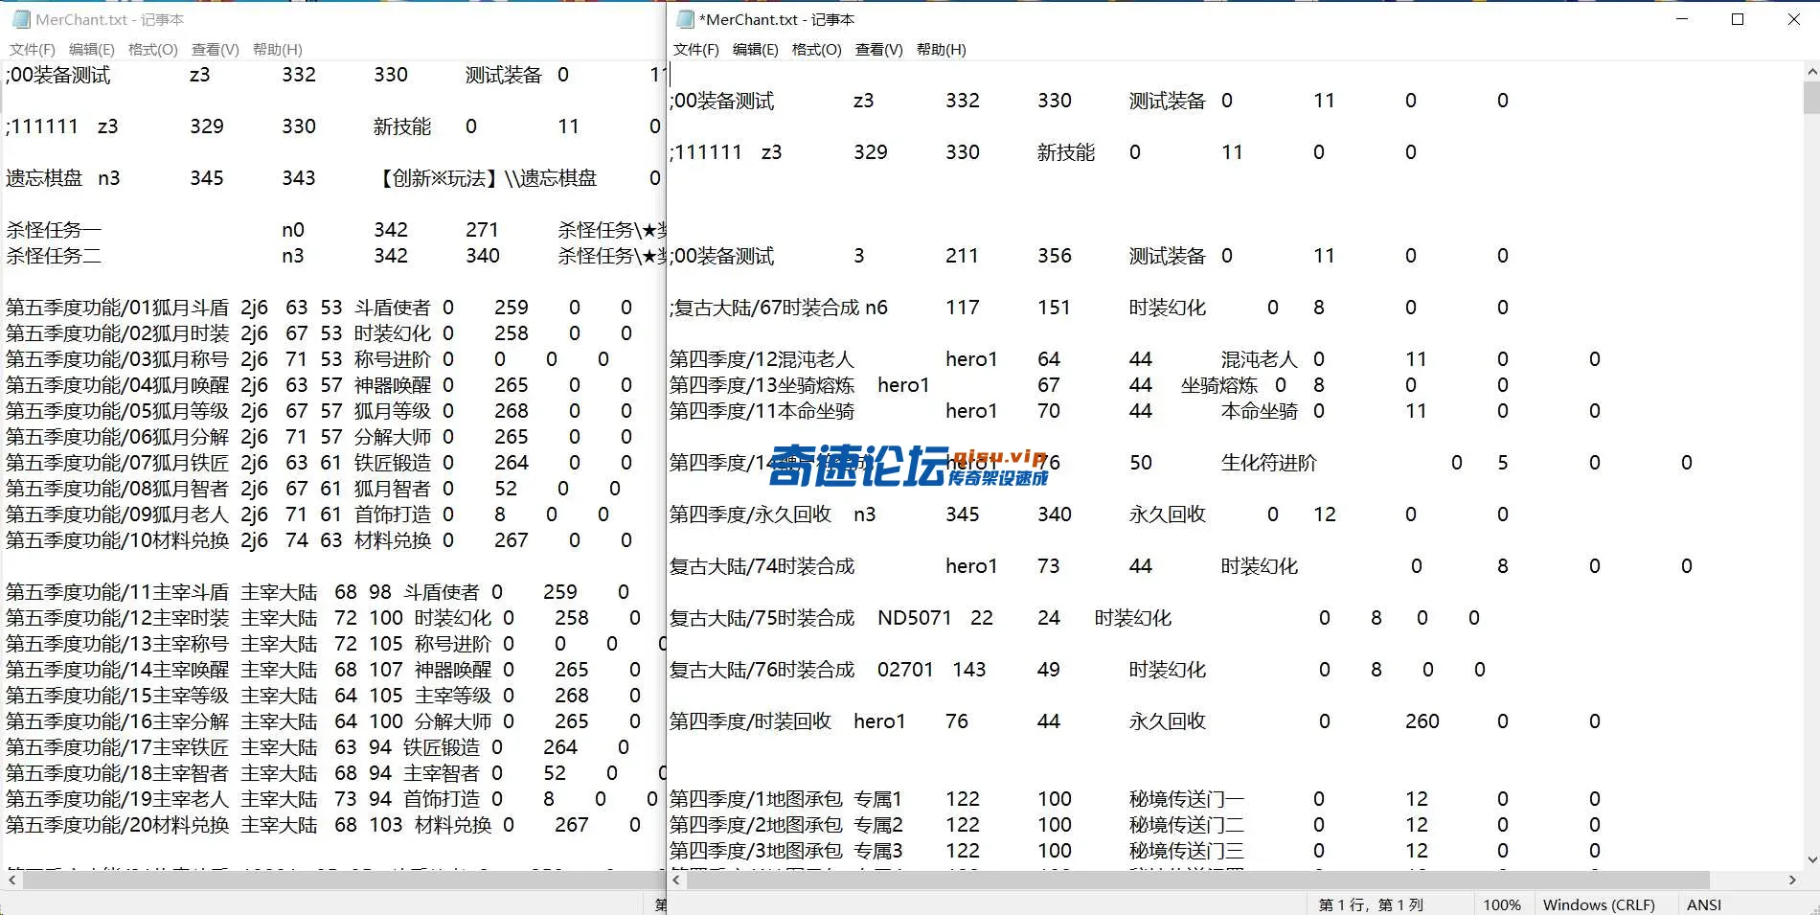Click 第五季度功能/17主宰铁匠 in left window

(118, 747)
